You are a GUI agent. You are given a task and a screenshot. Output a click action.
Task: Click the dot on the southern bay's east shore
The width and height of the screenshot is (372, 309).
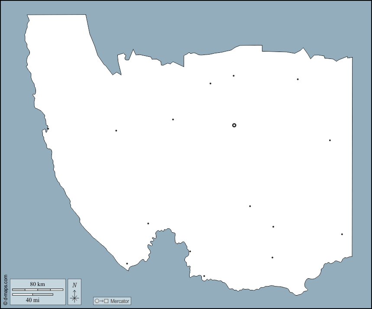(190, 251)
